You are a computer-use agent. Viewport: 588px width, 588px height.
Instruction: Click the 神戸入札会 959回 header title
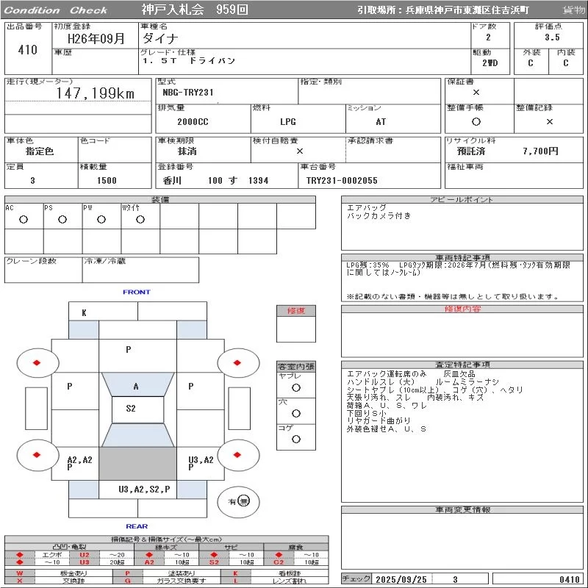(195, 10)
